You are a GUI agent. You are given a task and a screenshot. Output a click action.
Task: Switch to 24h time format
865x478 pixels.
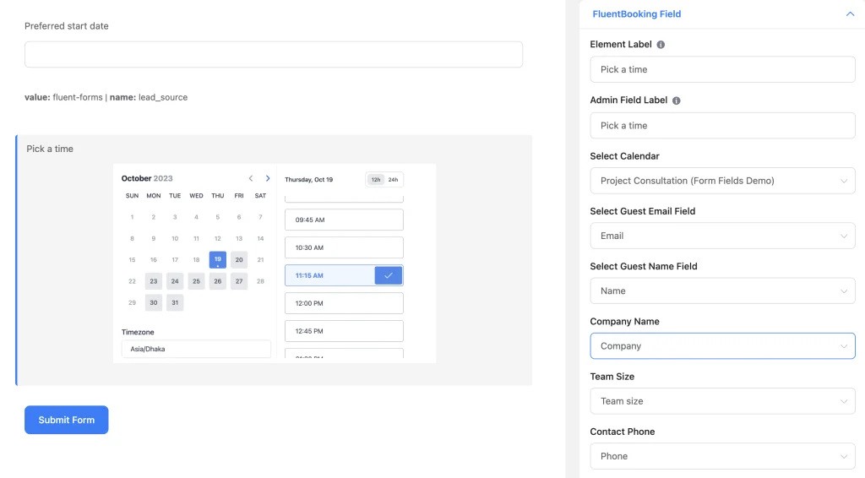click(x=393, y=180)
